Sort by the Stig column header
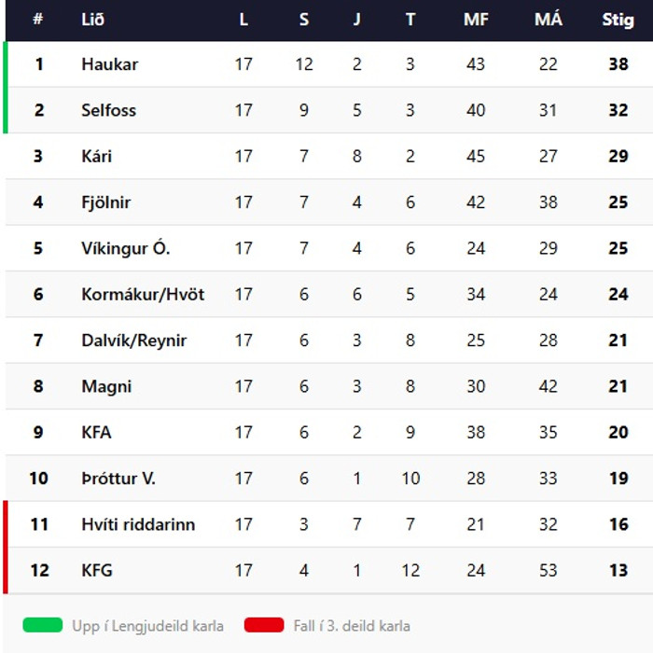Image resolution: width=653 pixels, height=653 pixels. pos(618,20)
